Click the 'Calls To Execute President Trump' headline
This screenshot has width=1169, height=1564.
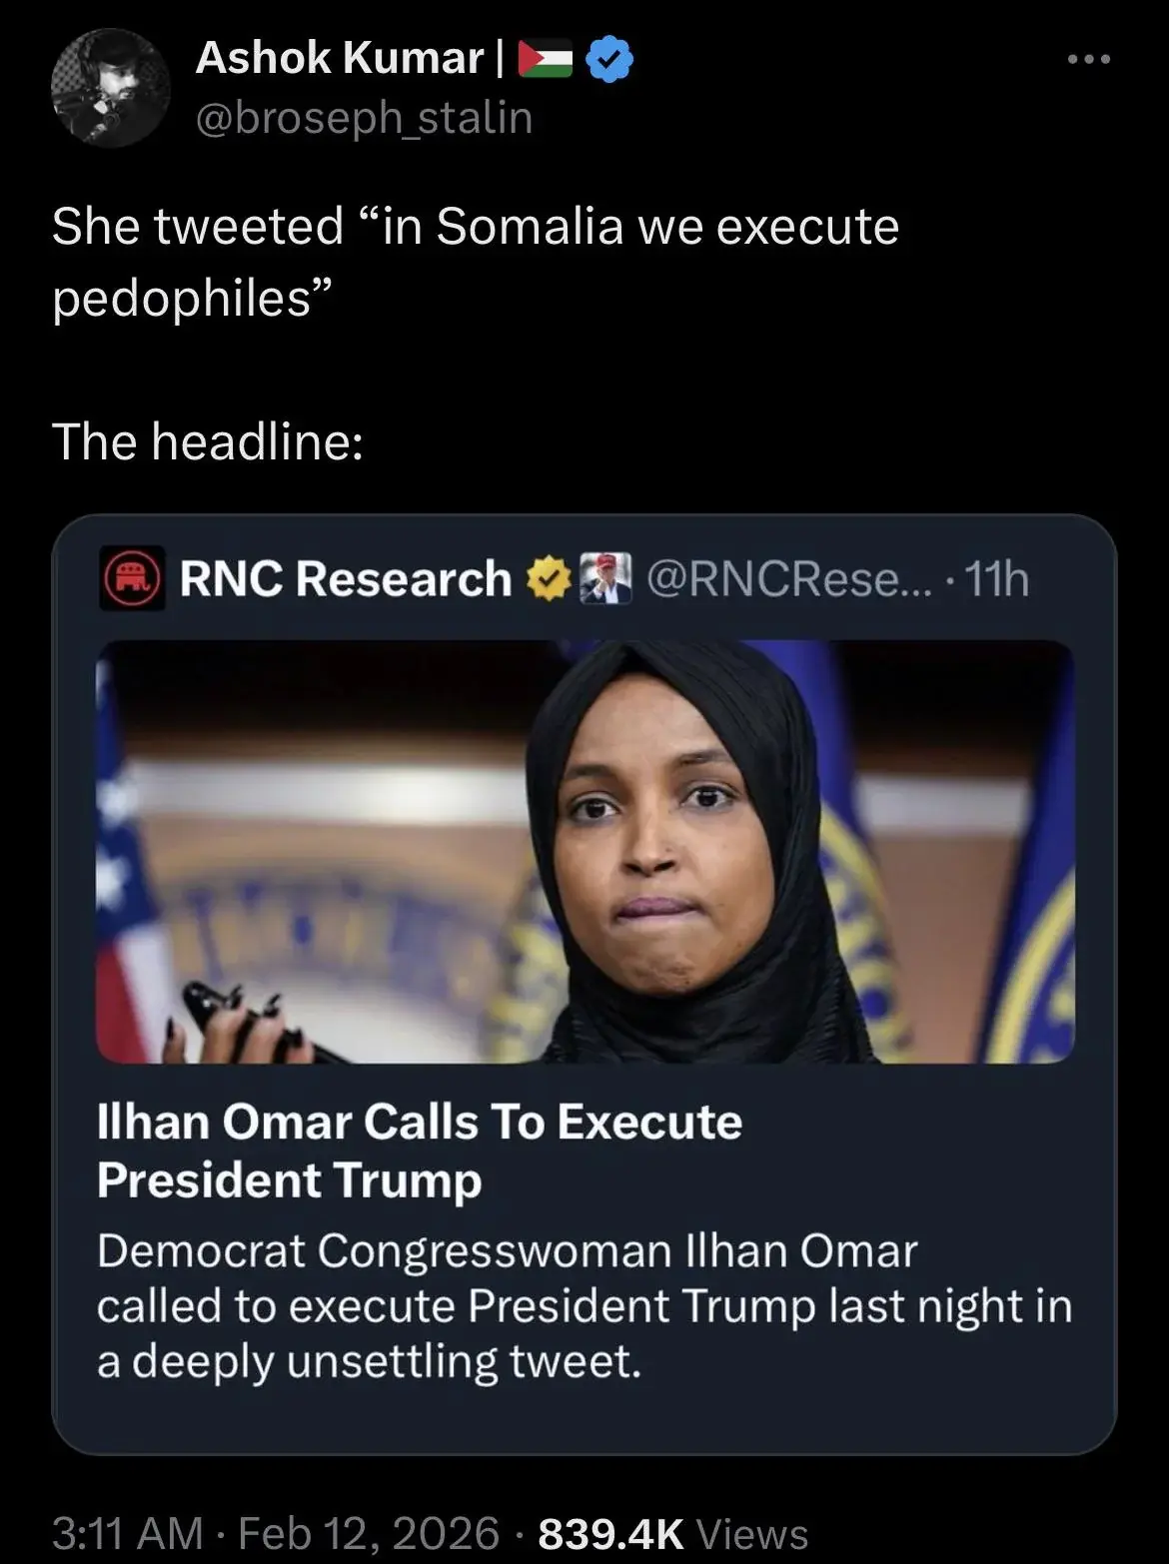click(420, 1151)
